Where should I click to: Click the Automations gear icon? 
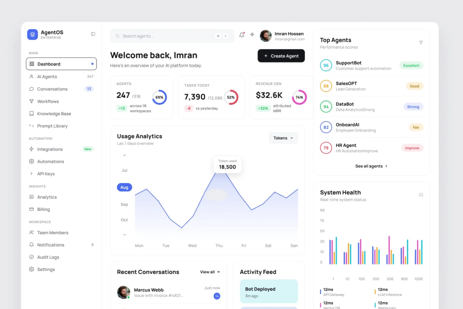(32, 161)
